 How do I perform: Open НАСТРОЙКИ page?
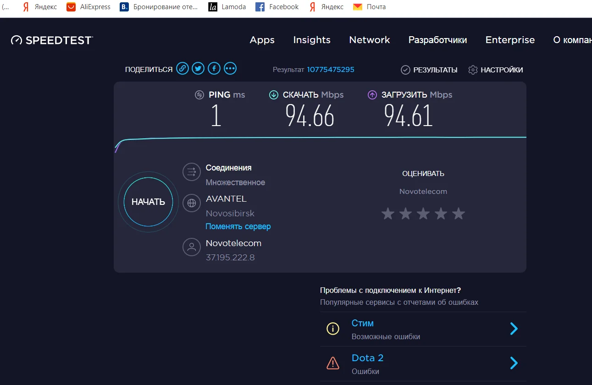pyautogui.click(x=502, y=70)
